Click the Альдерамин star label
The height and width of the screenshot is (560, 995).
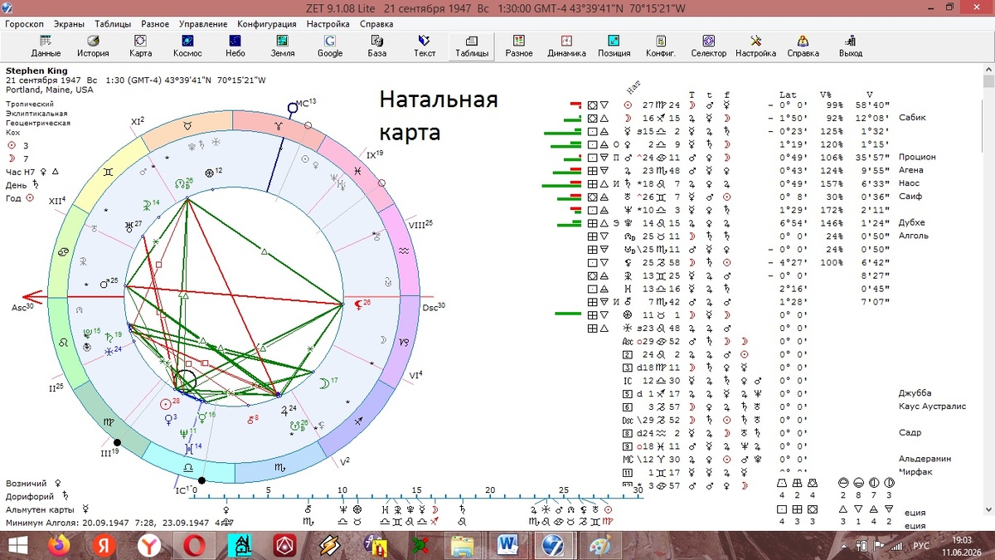pos(925,459)
